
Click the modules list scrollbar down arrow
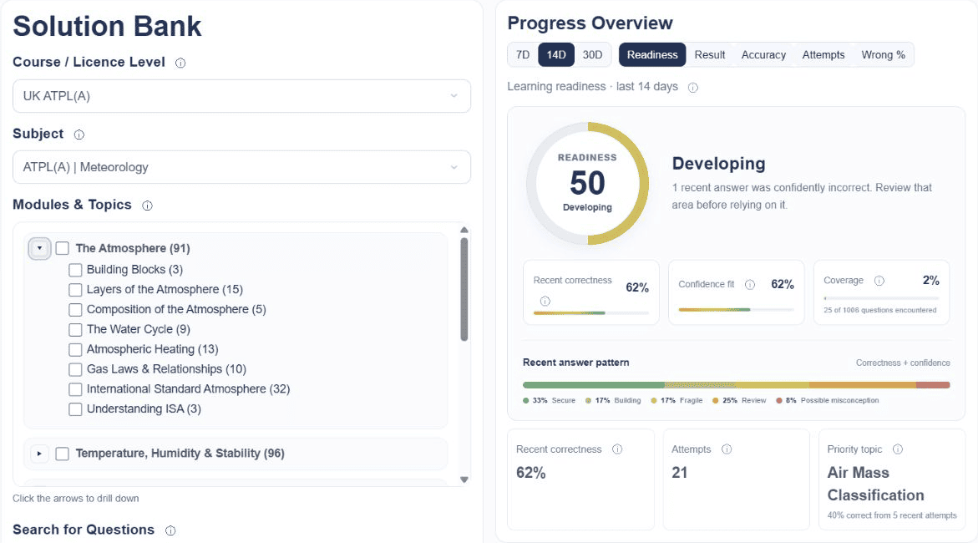pyautogui.click(x=464, y=480)
